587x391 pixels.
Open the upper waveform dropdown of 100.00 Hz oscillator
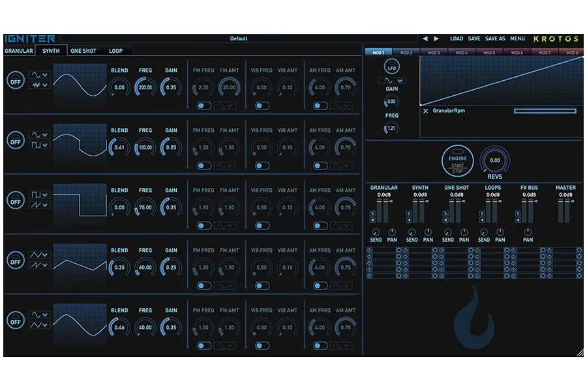tap(40, 135)
